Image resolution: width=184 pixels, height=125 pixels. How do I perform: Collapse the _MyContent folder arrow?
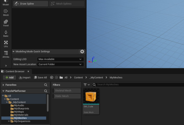tap(7, 102)
